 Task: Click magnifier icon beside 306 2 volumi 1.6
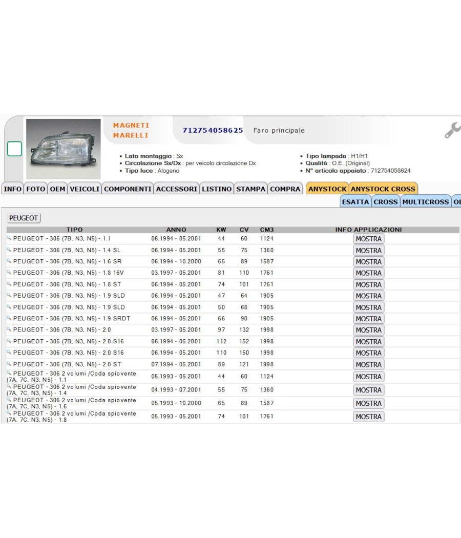pos(9,400)
